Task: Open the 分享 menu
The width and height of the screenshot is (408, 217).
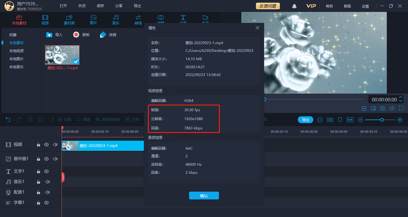Action: (x=119, y=6)
